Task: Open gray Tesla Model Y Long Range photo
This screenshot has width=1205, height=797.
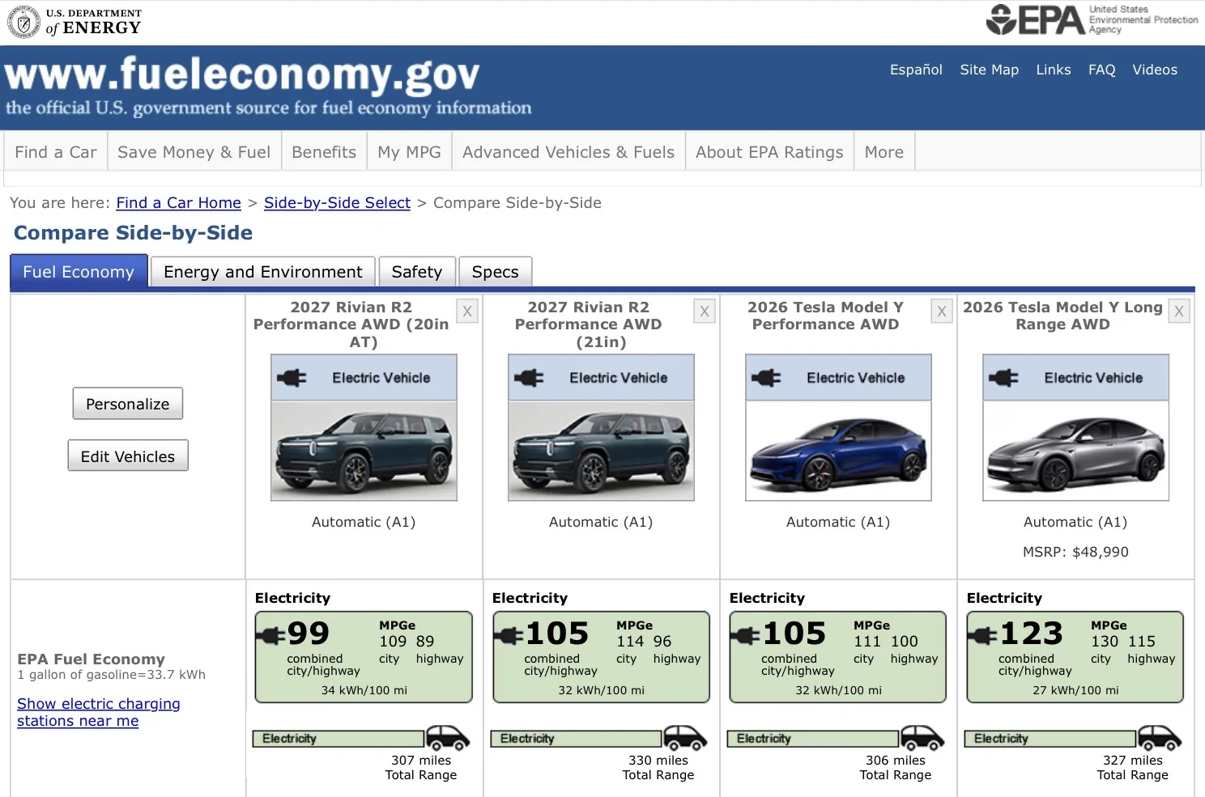Action: (1075, 451)
